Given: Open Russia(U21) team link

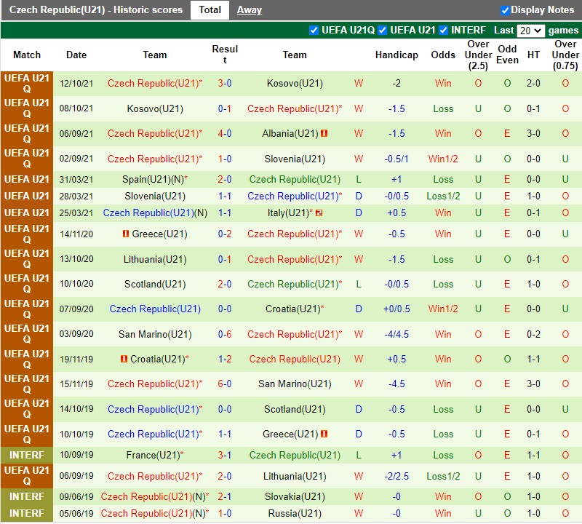Looking at the screenshot, I should click(295, 513).
